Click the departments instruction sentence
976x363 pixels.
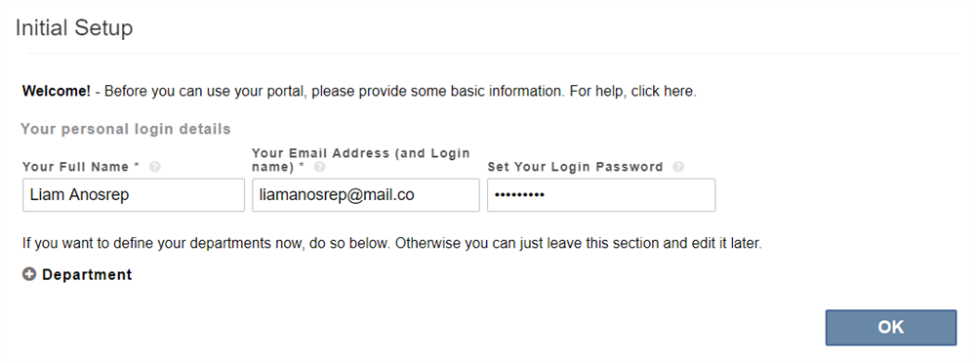(x=392, y=243)
